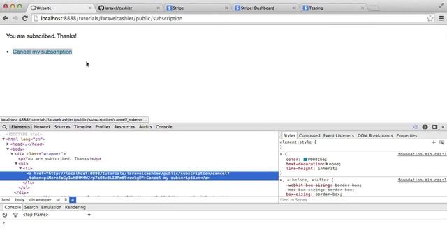Screen dimensions: 447x251
Task: Toggle the DevTools console drawer icon
Action: tap(415, 127)
